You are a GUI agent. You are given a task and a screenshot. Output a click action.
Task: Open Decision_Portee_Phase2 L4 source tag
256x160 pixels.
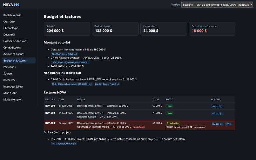tap(107, 84)
